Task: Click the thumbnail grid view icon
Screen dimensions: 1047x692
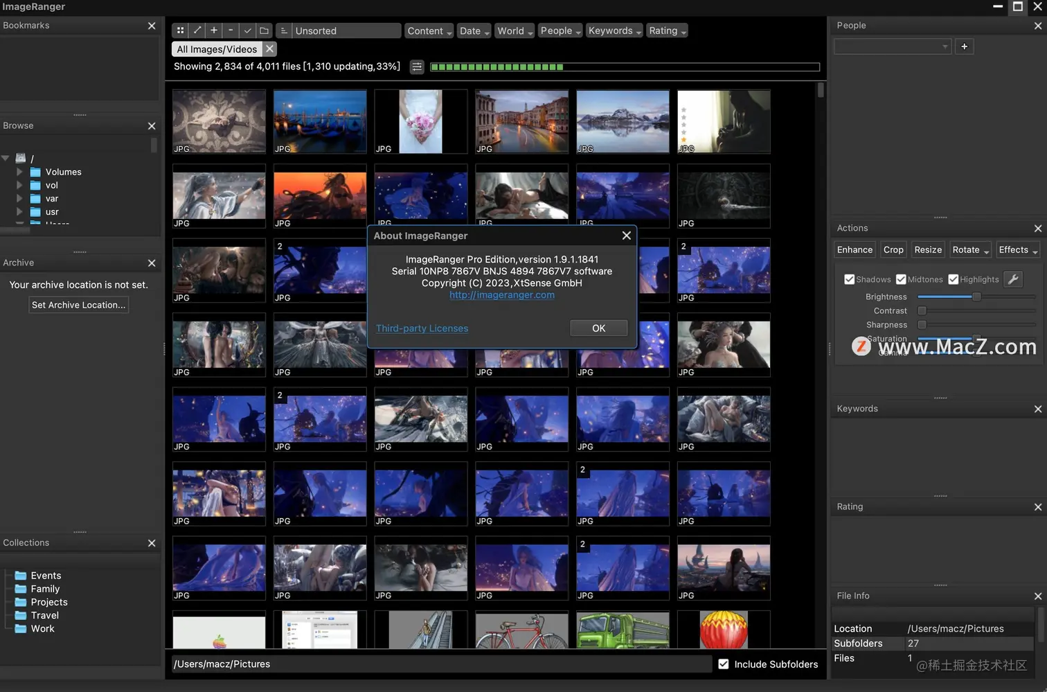Action: click(x=180, y=30)
